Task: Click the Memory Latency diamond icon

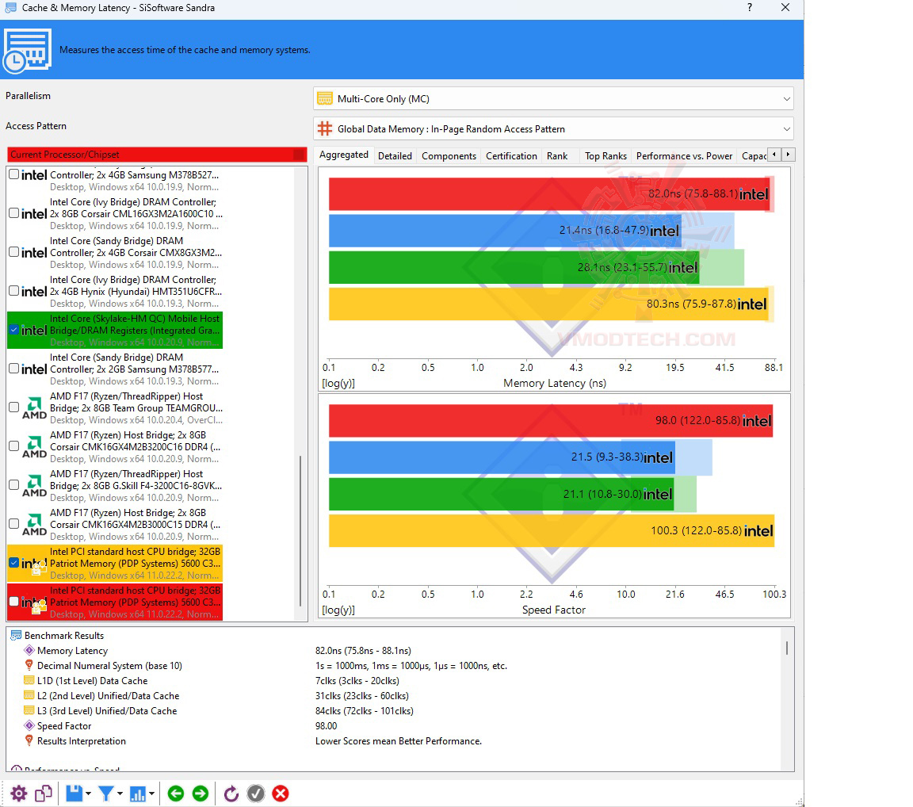Action: click(29, 650)
